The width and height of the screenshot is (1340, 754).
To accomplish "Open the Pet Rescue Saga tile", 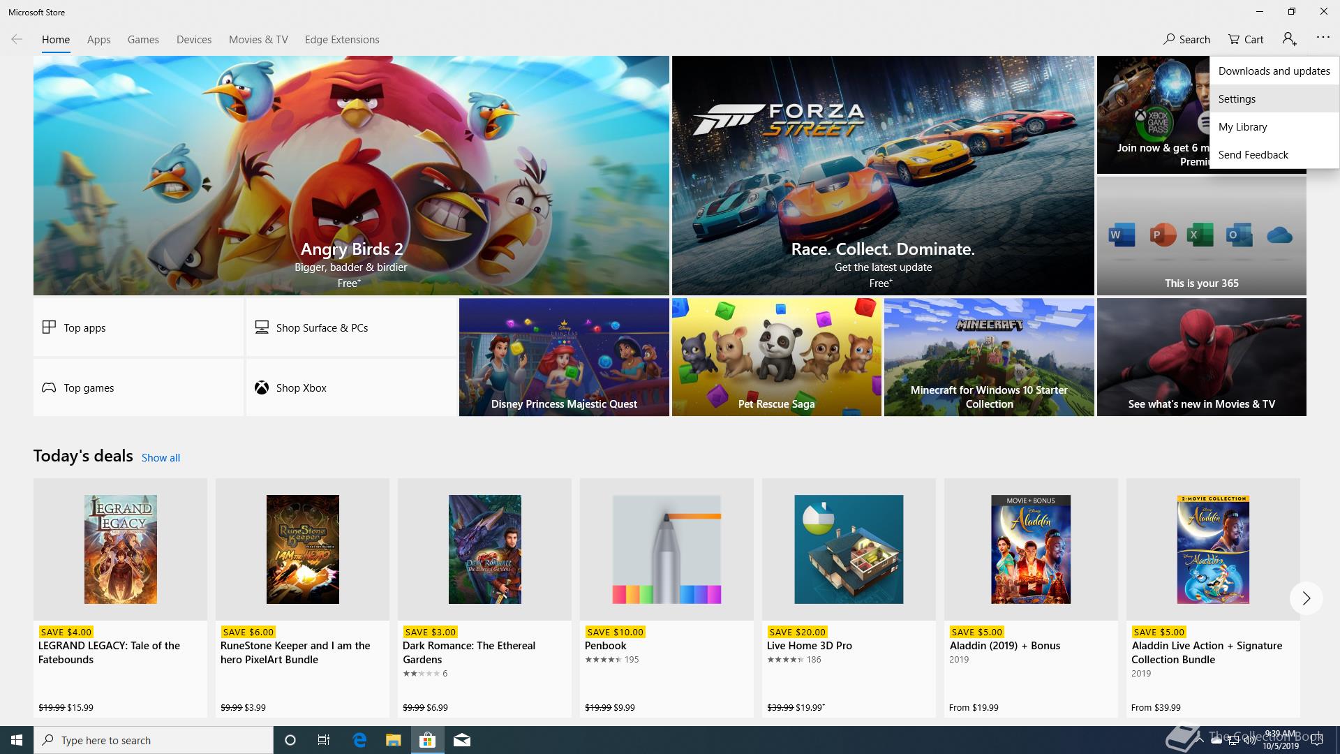I will [776, 357].
